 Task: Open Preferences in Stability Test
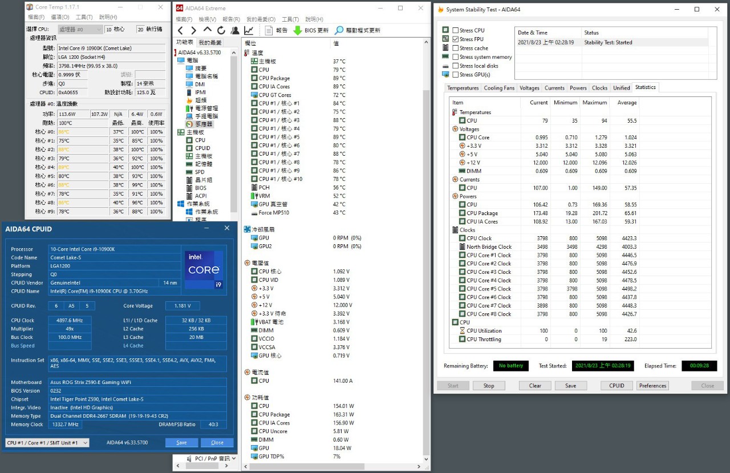pyautogui.click(x=652, y=386)
